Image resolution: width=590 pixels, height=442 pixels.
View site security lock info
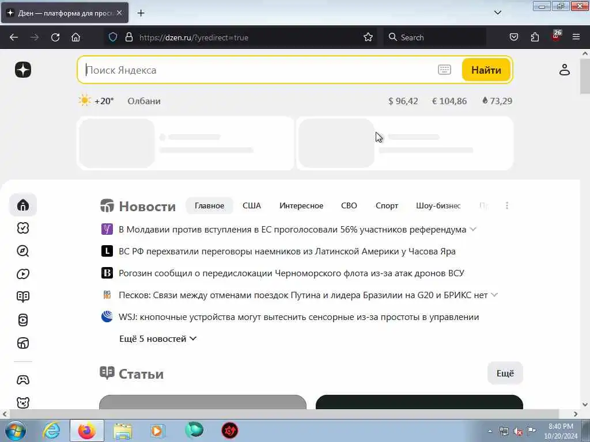pyautogui.click(x=129, y=37)
